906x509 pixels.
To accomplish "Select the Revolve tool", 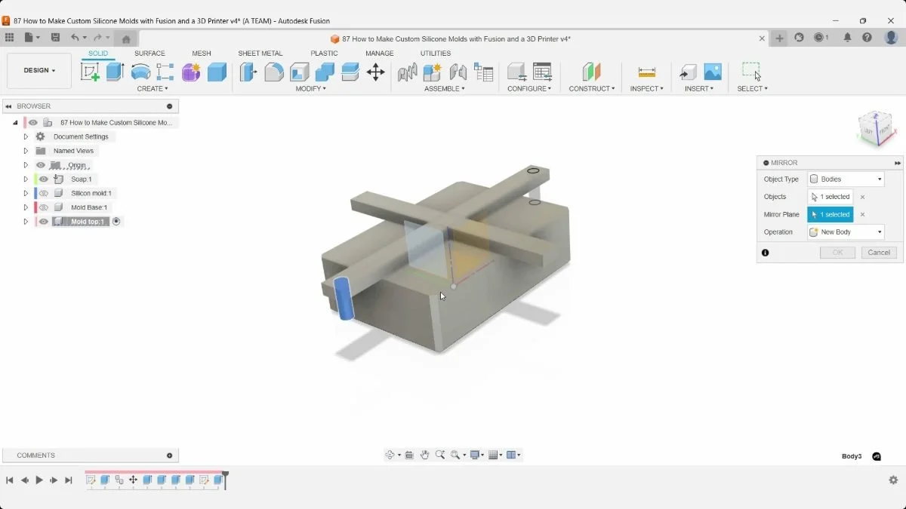I will click(140, 72).
